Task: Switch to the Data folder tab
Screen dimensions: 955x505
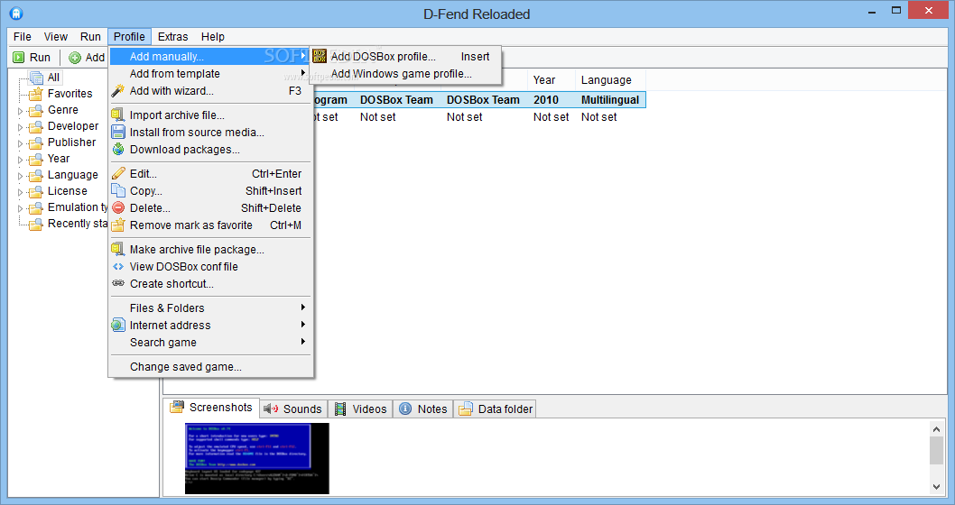Action: click(496, 409)
